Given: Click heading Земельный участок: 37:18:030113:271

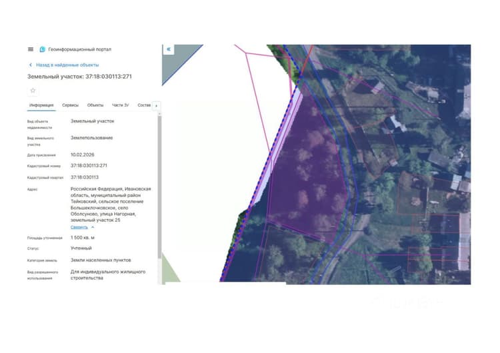Looking at the screenshot, I should tap(79, 77).
